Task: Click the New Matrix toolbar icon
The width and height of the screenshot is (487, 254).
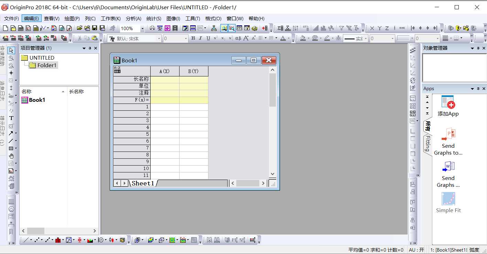Action: (36, 28)
